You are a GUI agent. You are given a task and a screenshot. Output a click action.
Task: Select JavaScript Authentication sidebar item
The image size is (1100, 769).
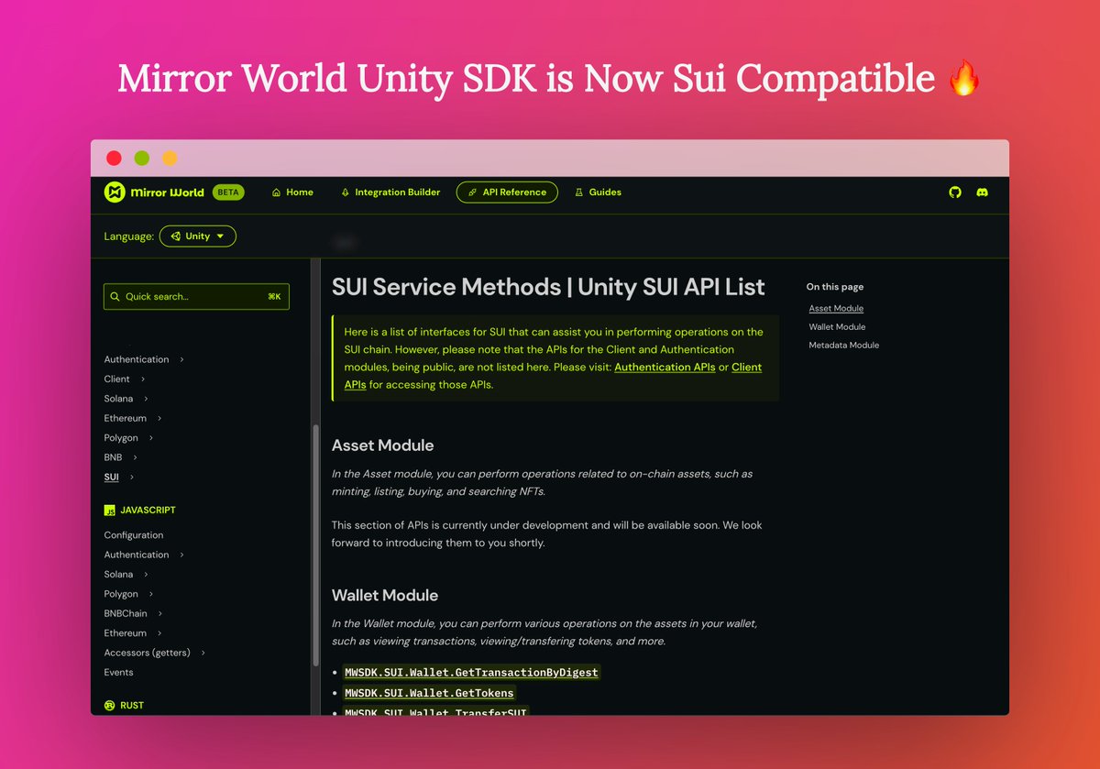pyautogui.click(x=137, y=555)
